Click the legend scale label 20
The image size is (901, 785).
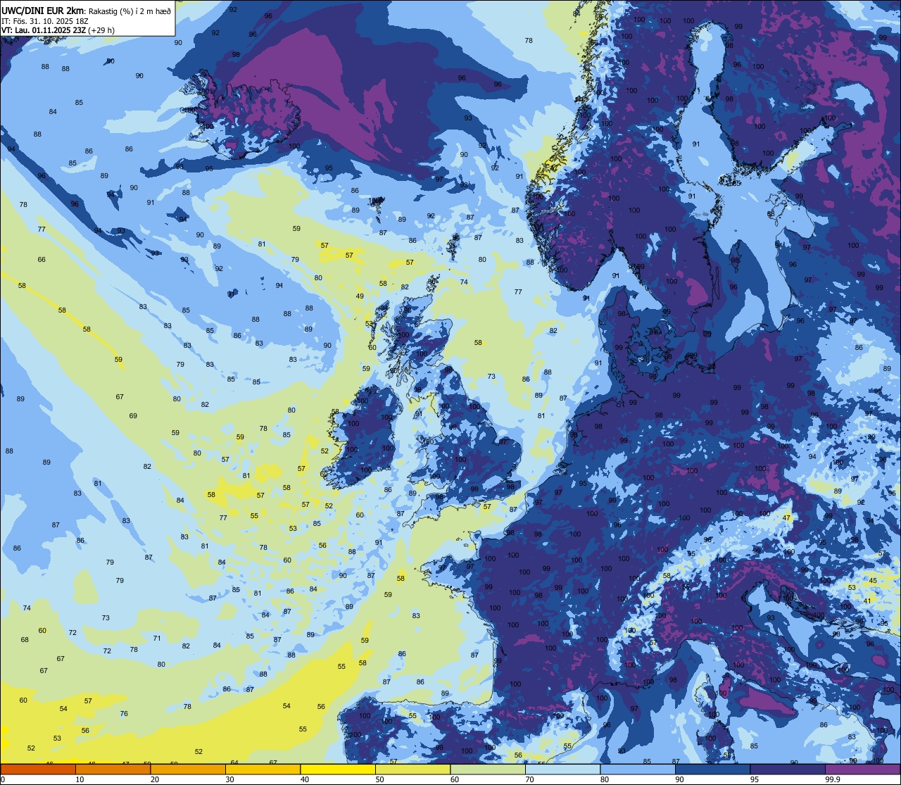point(155,779)
